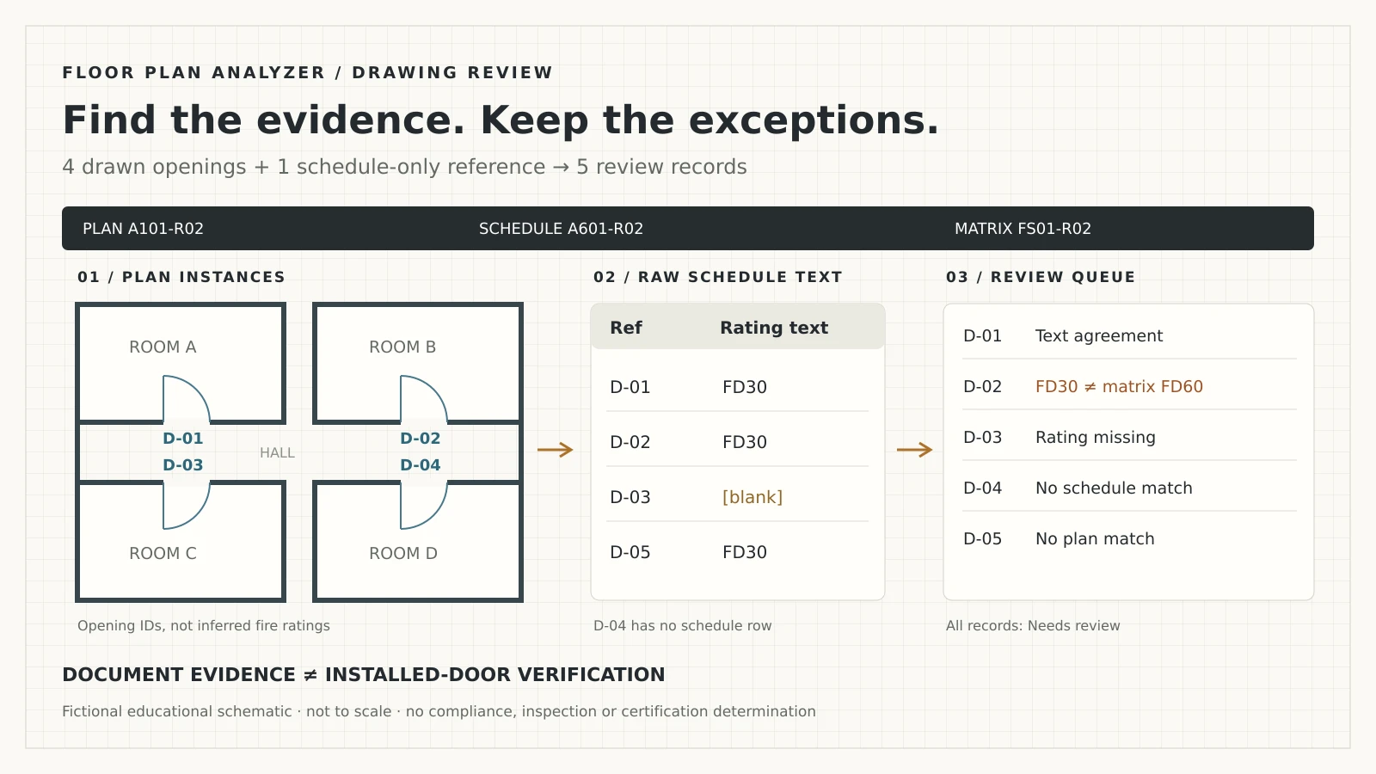Click the 02 / RAW SCHEDULE TEXT section heading

click(x=718, y=277)
